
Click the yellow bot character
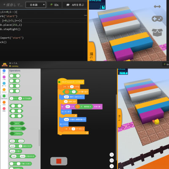[x=156, y=122]
